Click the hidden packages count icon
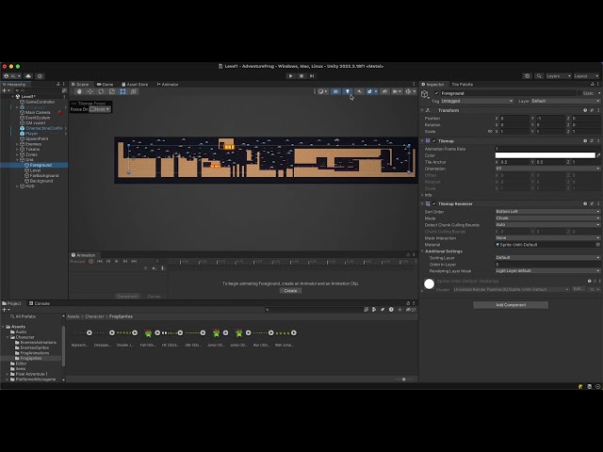603x452 pixels. 411,310
